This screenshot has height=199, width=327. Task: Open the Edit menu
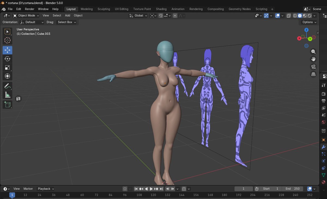pyautogui.click(x=19, y=9)
